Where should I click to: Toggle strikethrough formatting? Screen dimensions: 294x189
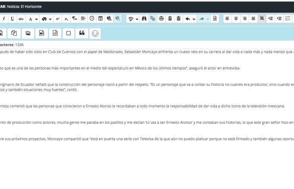pyautogui.click(x=21, y=19)
